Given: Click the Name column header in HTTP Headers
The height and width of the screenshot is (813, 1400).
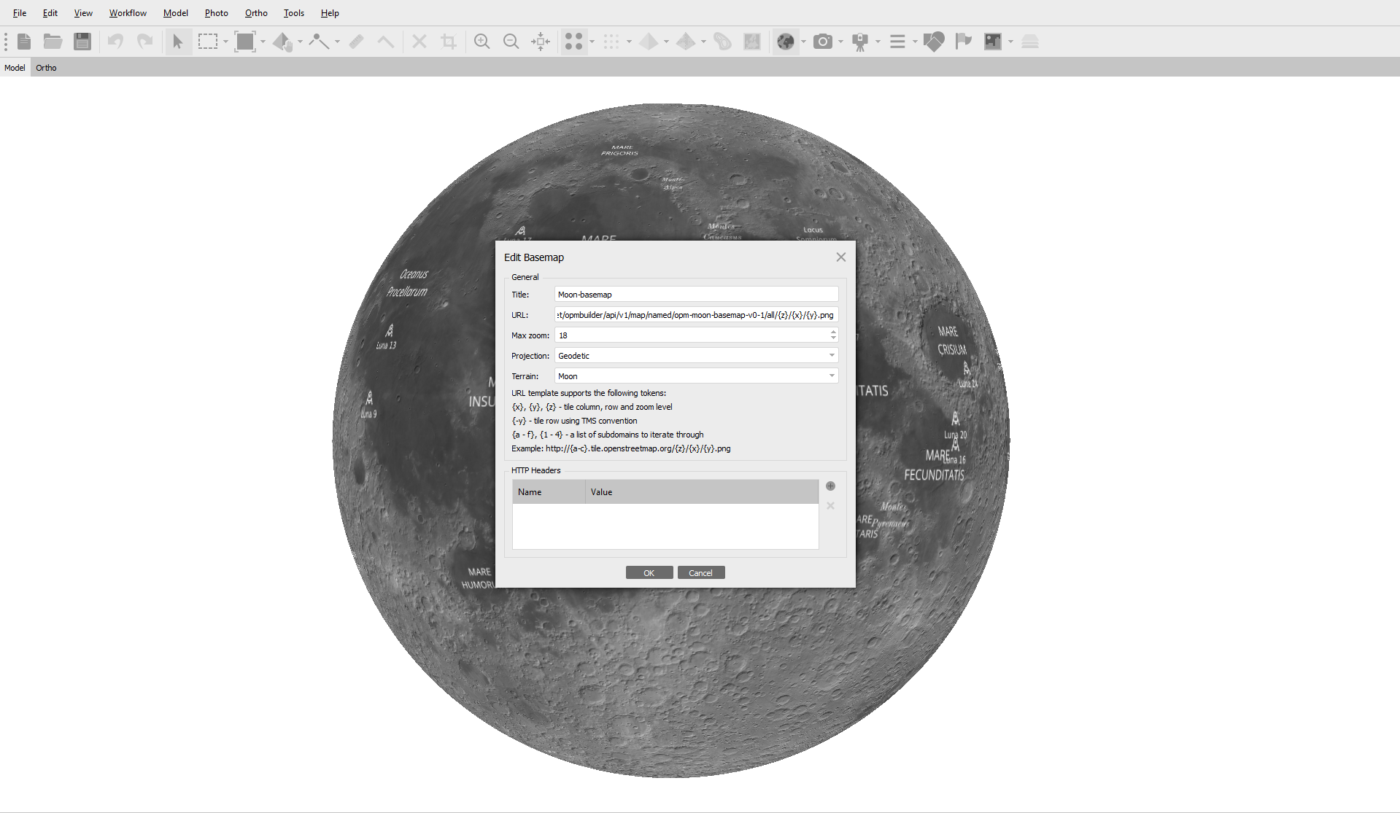Looking at the screenshot, I should click(549, 492).
